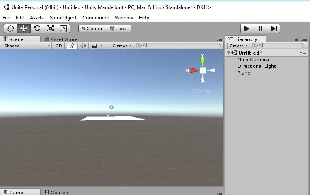Toggle the Hierarchy panel lock
The image size is (310, 195).
point(297,40)
